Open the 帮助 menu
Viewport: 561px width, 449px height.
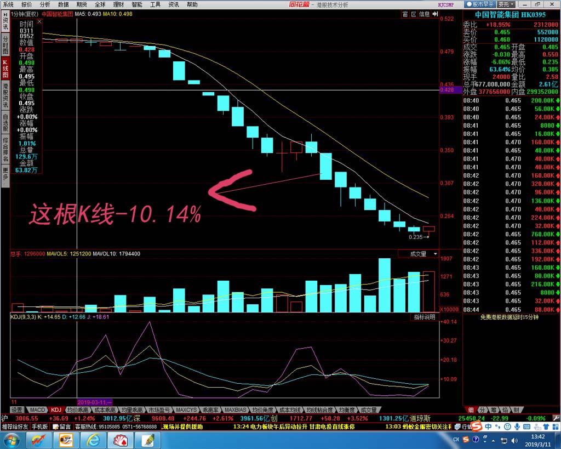pos(192,4)
